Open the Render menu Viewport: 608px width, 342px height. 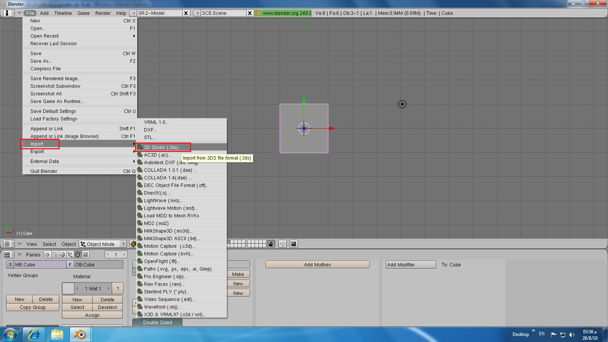tap(103, 13)
